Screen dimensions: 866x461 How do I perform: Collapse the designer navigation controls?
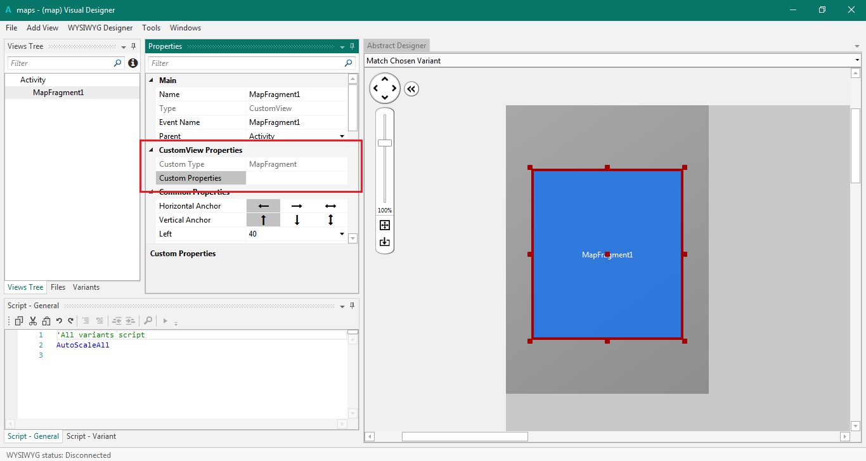[x=411, y=89]
